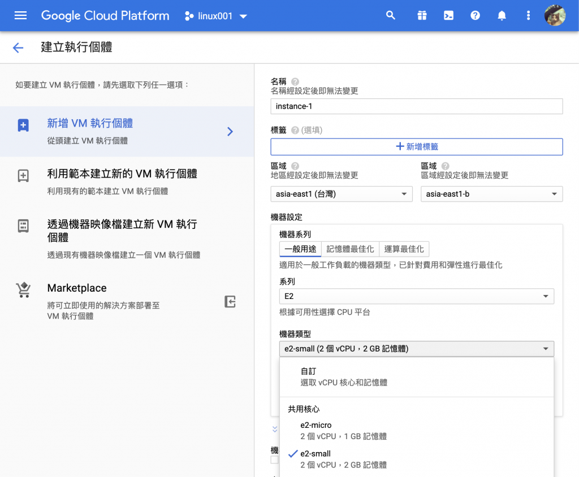579x477 pixels.
Task: Click the 機器設定 section heading
Action: pyautogui.click(x=287, y=217)
